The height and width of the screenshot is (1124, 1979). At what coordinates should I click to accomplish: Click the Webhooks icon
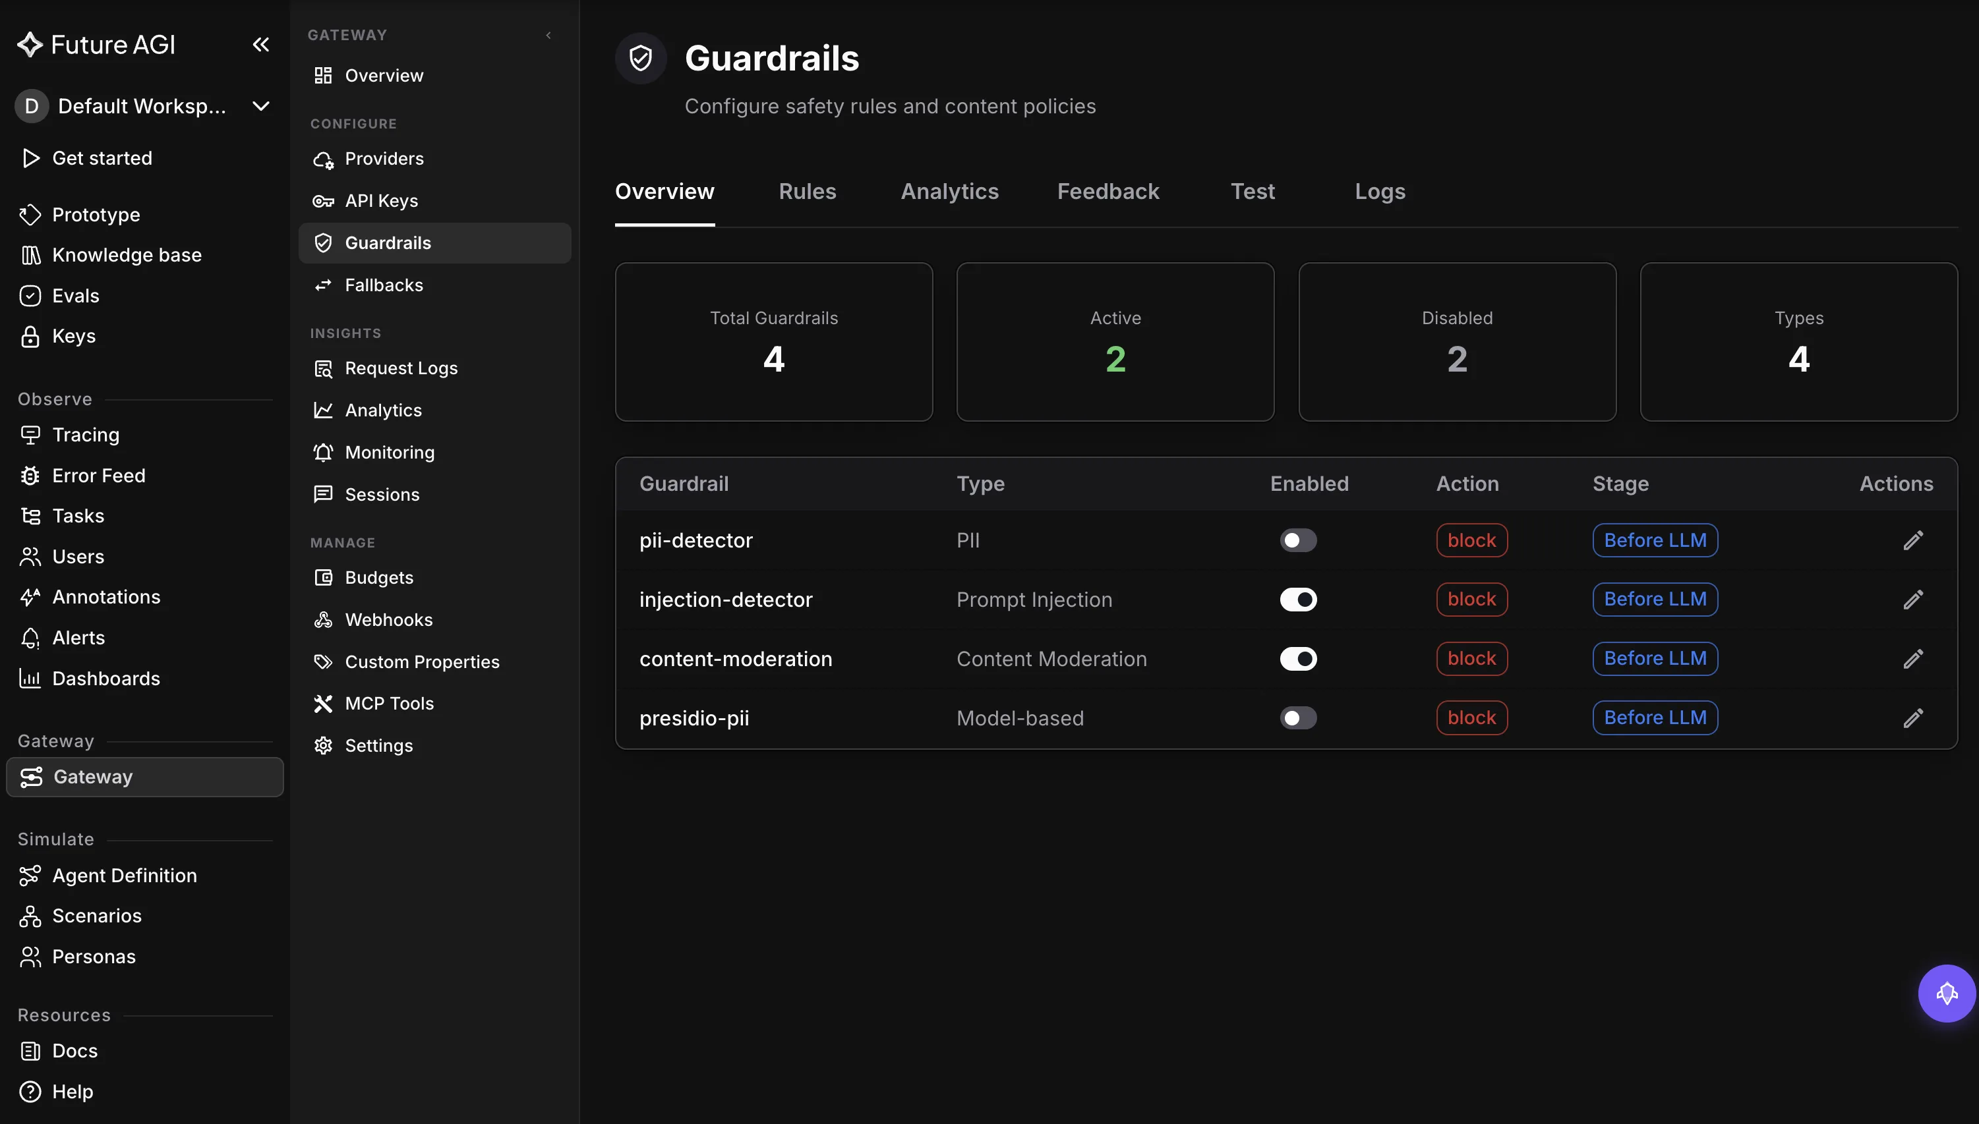(323, 620)
